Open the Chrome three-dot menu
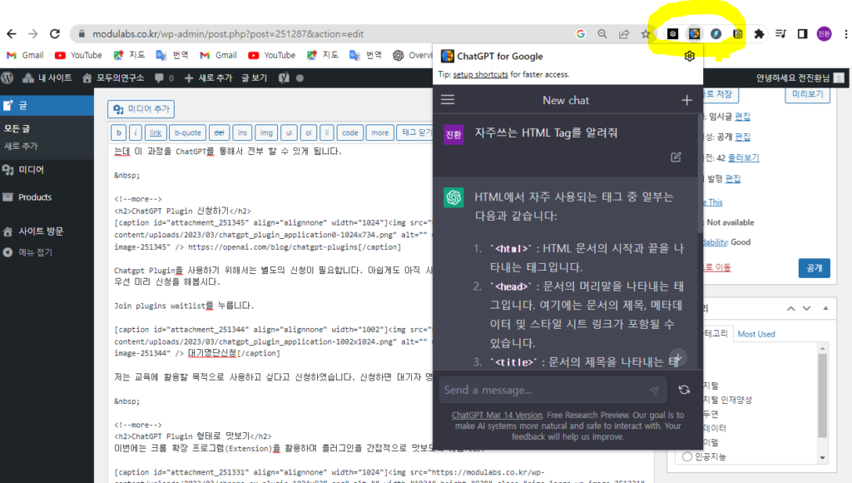Screen dimensions: 852x483 (x=845, y=33)
